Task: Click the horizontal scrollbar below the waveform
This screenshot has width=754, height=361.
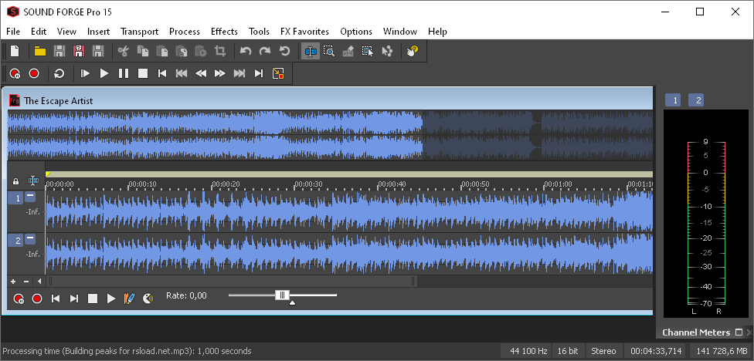Action: (x=232, y=282)
